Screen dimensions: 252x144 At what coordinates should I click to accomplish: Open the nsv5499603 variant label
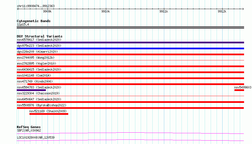coord(243,87)
